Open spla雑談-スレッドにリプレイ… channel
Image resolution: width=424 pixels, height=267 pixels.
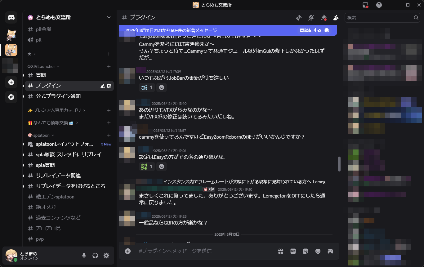point(69,155)
